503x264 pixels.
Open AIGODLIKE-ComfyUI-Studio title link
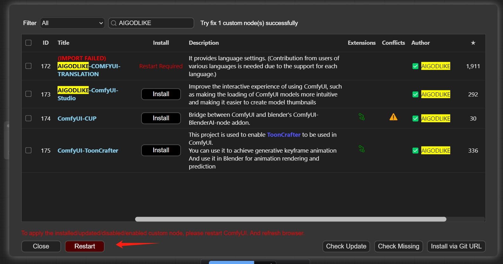tap(88, 94)
